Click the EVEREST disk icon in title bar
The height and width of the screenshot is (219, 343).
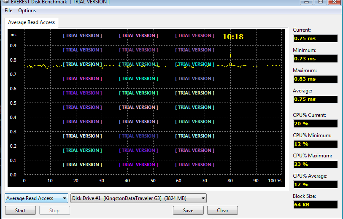point(6,2)
